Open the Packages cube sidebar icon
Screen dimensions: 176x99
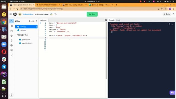(12, 35)
